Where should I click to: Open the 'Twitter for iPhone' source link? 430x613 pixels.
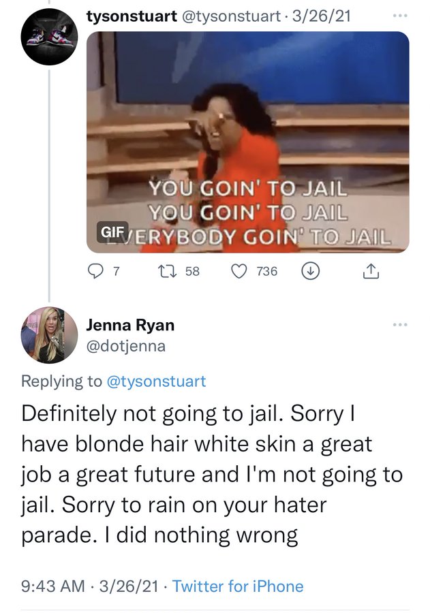click(238, 586)
